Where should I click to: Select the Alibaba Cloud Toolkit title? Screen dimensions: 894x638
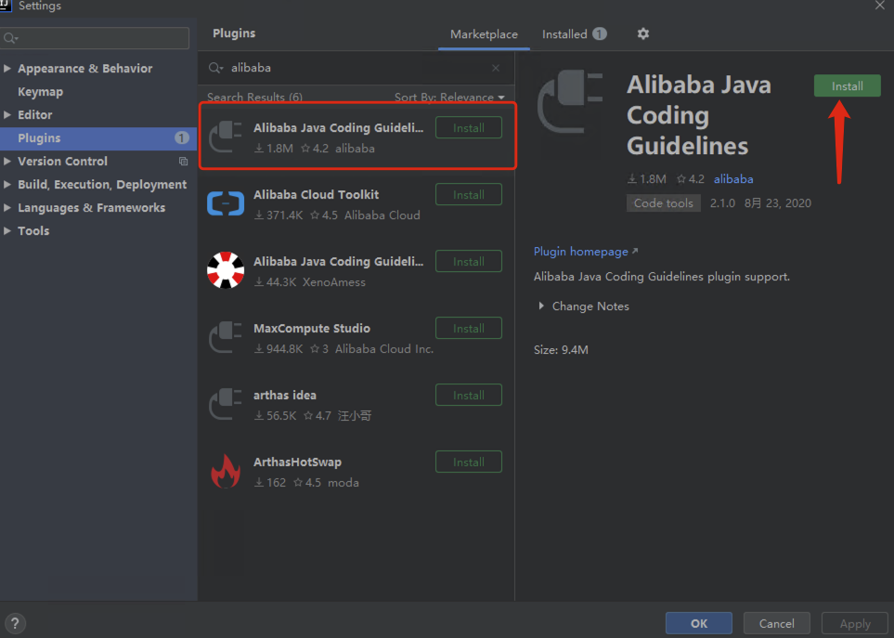(317, 194)
